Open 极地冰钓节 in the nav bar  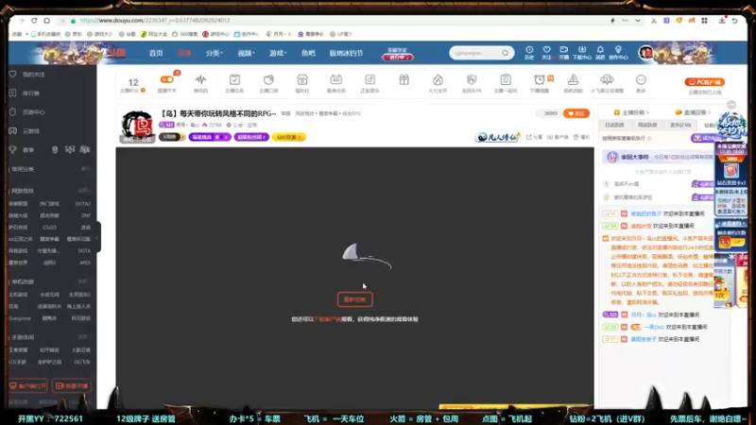tap(346, 53)
